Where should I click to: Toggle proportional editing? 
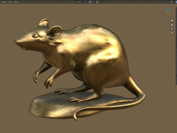click(x=97, y=2)
